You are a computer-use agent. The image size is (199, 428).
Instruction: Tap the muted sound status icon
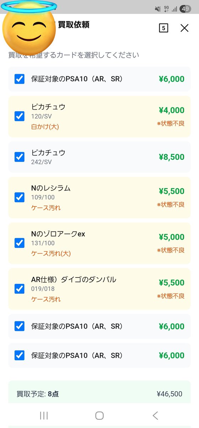(x=158, y=9)
